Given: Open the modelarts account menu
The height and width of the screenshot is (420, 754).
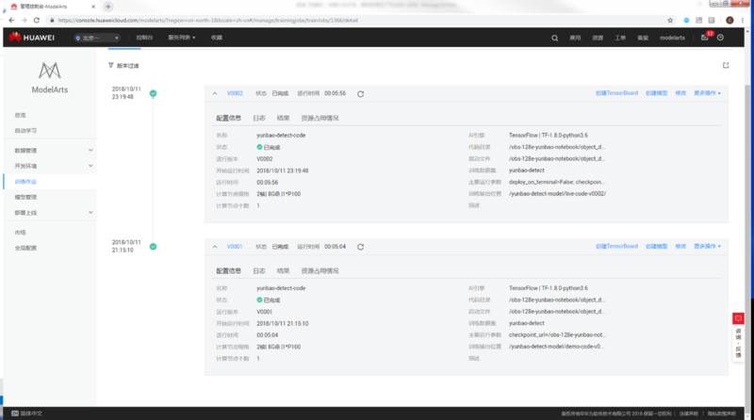Looking at the screenshot, I should click(672, 38).
